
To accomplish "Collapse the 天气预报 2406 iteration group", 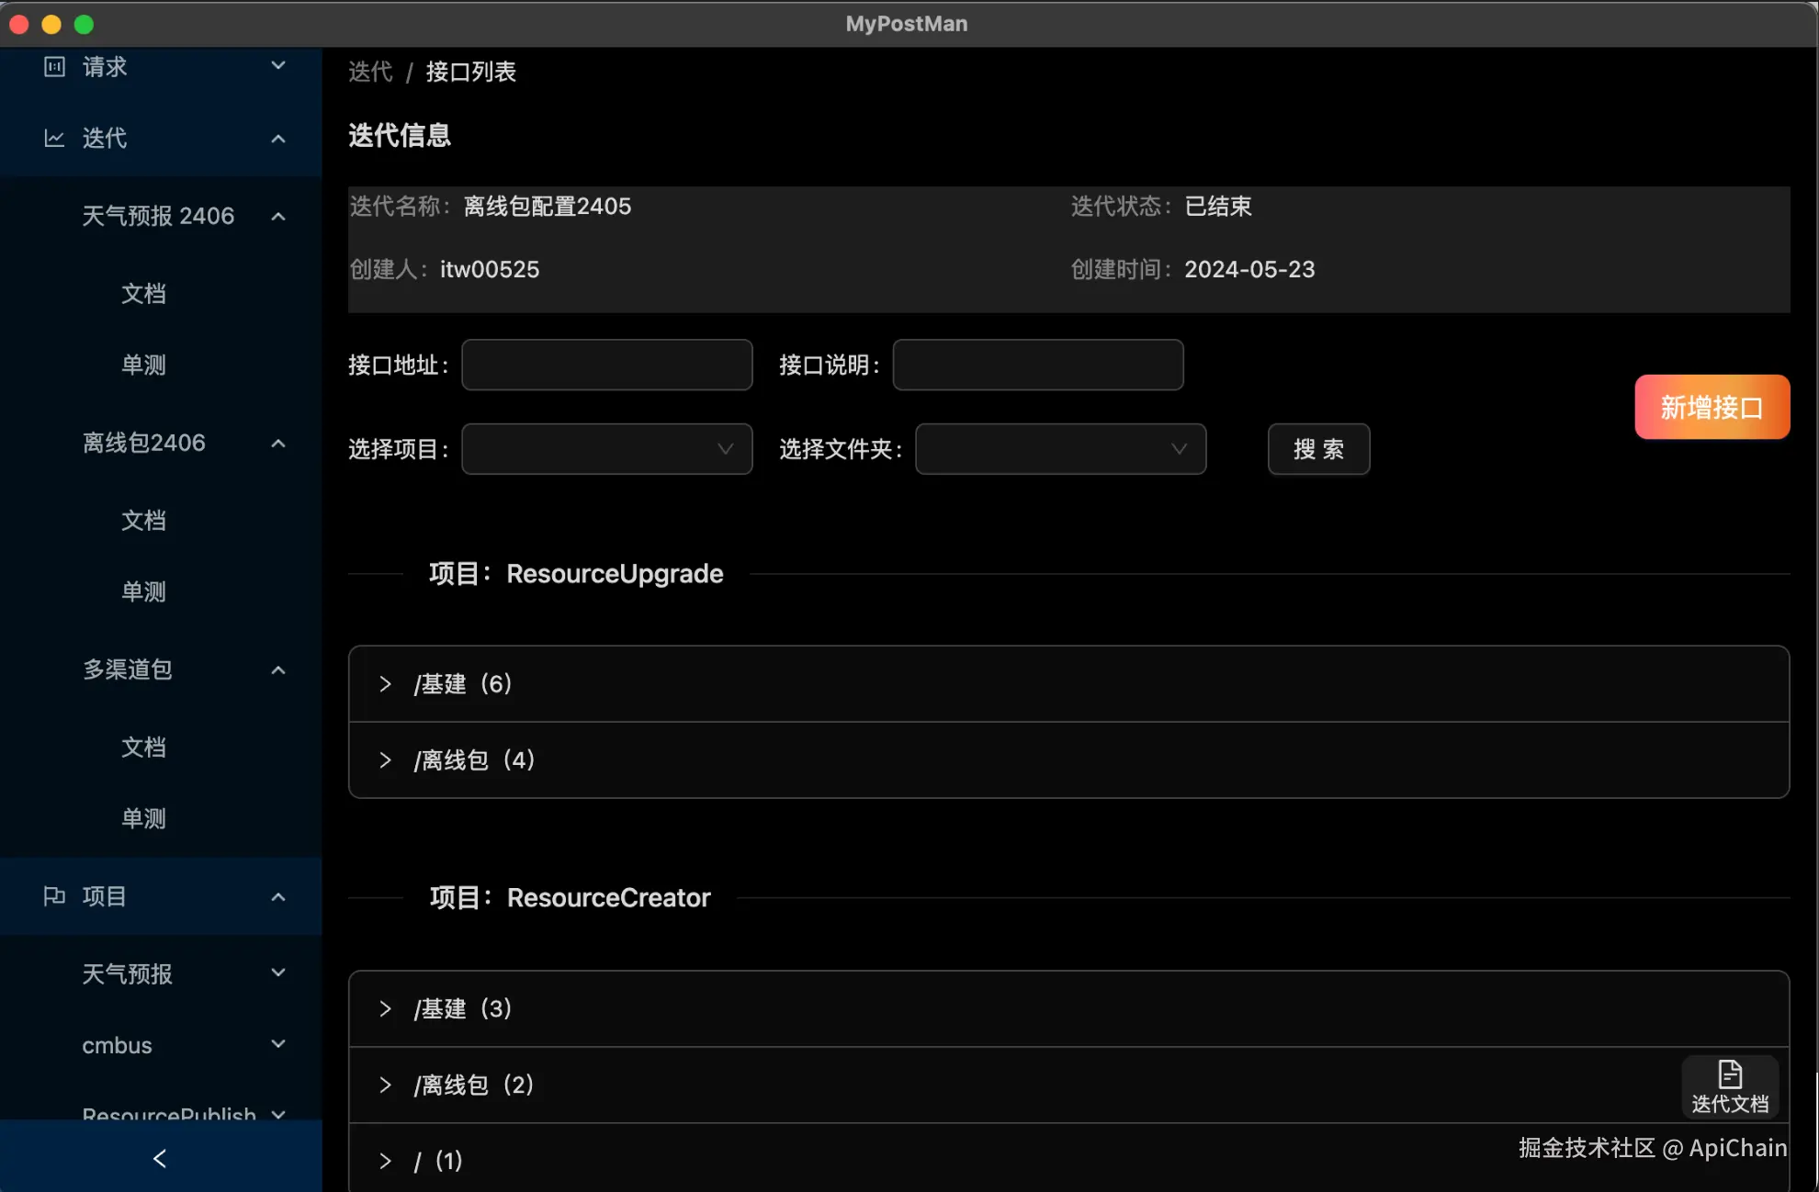I will pos(277,217).
